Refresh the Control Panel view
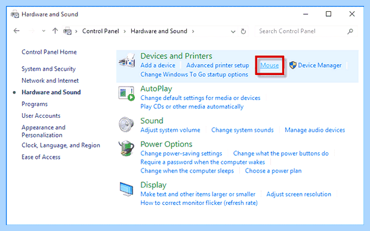Screen dimensions: 370x231 click(243, 31)
